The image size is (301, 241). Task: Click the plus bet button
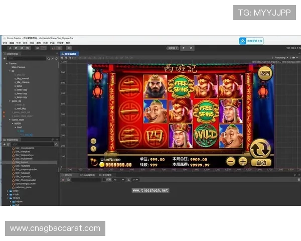[243, 162]
